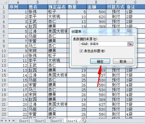Select column D header
Image resolution: width=145 pixels, height=124 pixels.
(77, 2)
